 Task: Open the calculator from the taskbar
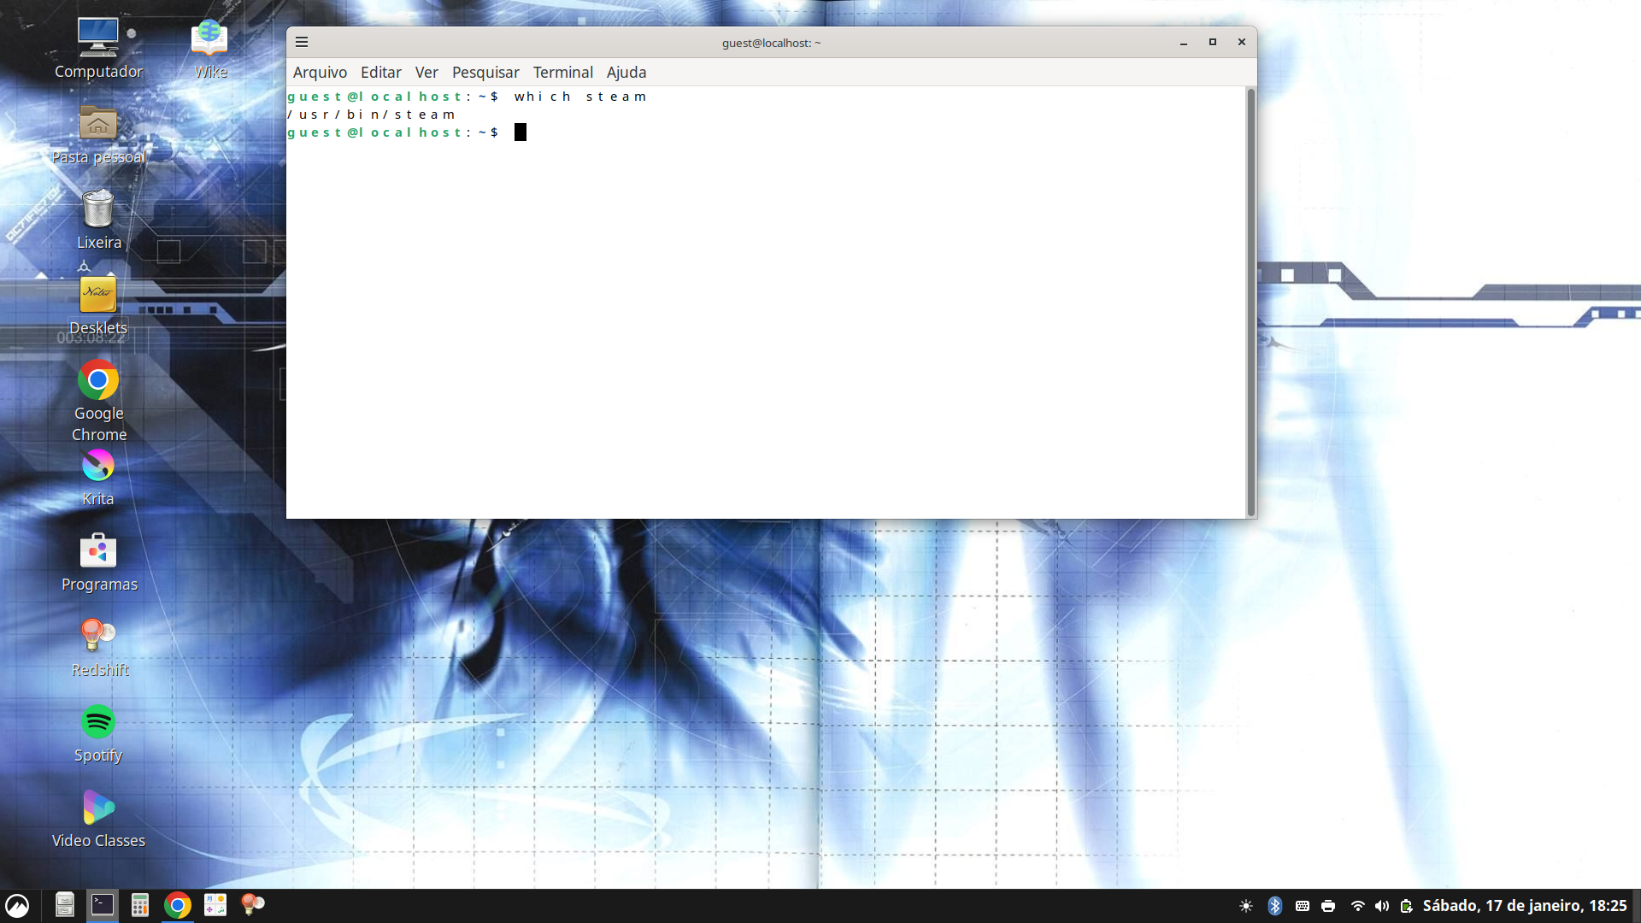coord(140,905)
